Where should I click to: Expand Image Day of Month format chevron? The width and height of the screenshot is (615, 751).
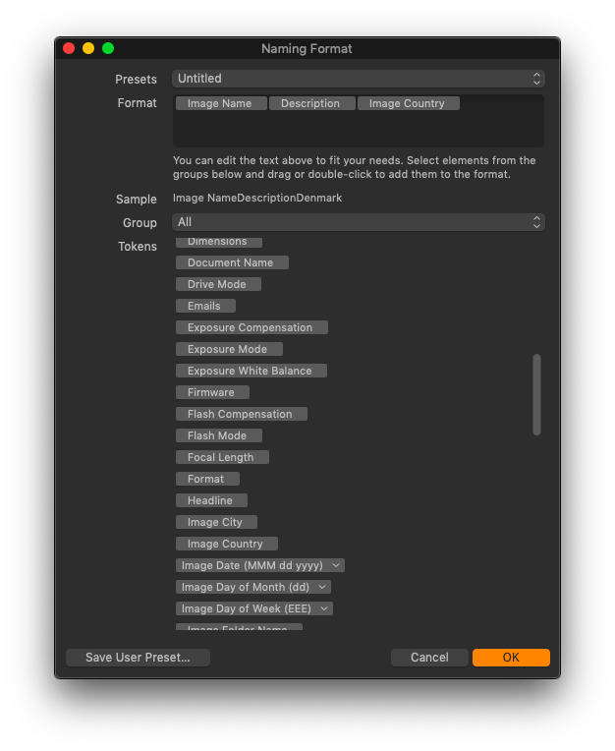(x=322, y=587)
